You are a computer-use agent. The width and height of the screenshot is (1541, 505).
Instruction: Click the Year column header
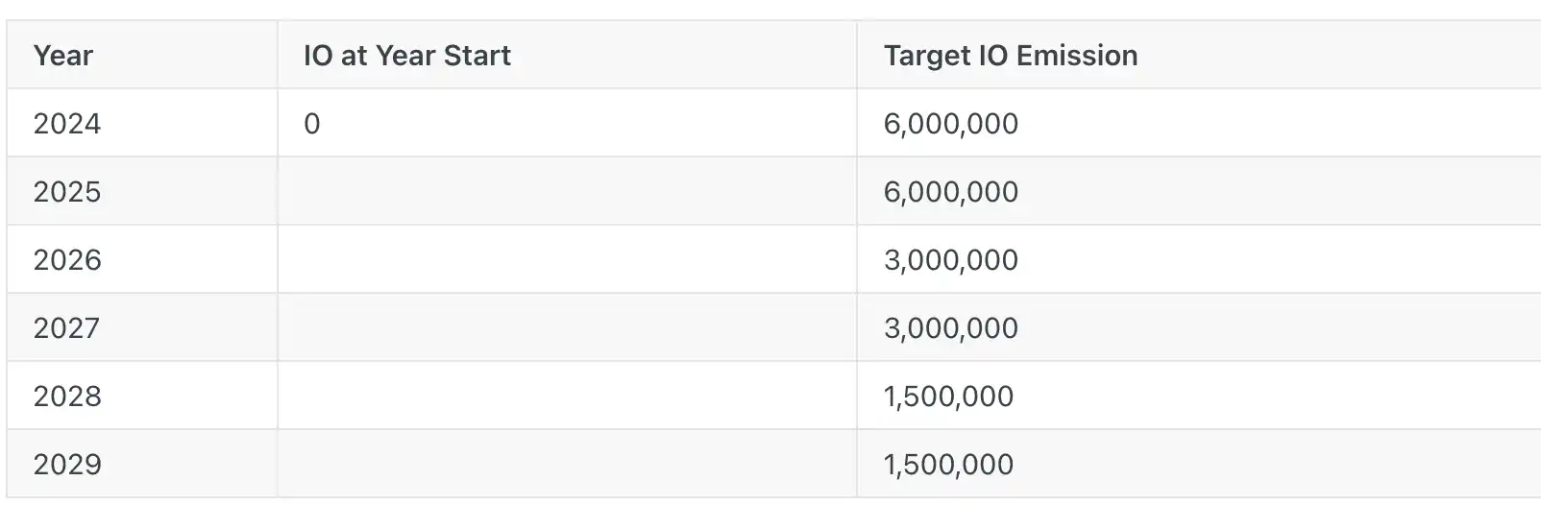63,56
